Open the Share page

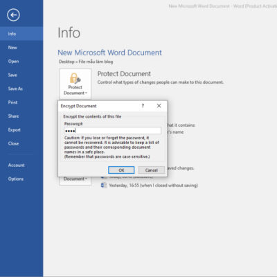pyautogui.click(x=21, y=116)
